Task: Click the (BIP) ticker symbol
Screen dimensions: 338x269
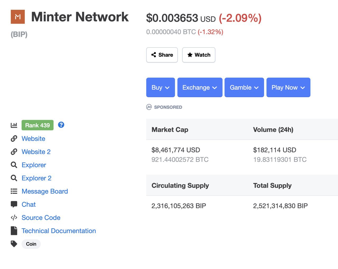Action: pos(19,34)
